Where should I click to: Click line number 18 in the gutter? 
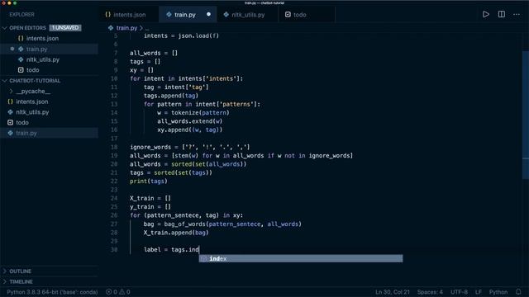pyautogui.click(x=114, y=147)
